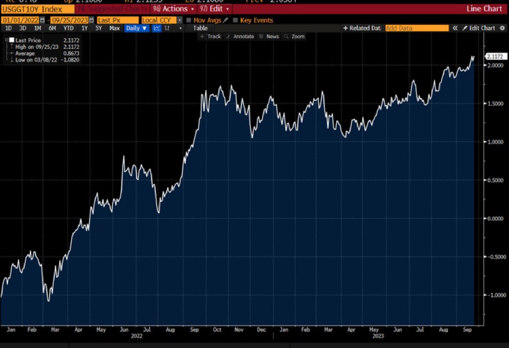Toggle the Key Events checkbox

[x=235, y=21]
